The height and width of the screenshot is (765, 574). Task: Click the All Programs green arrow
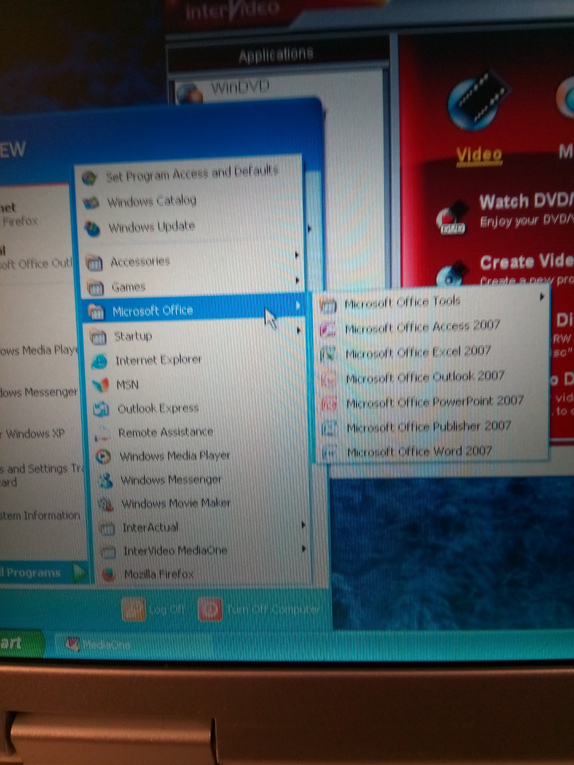pyautogui.click(x=79, y=572)
